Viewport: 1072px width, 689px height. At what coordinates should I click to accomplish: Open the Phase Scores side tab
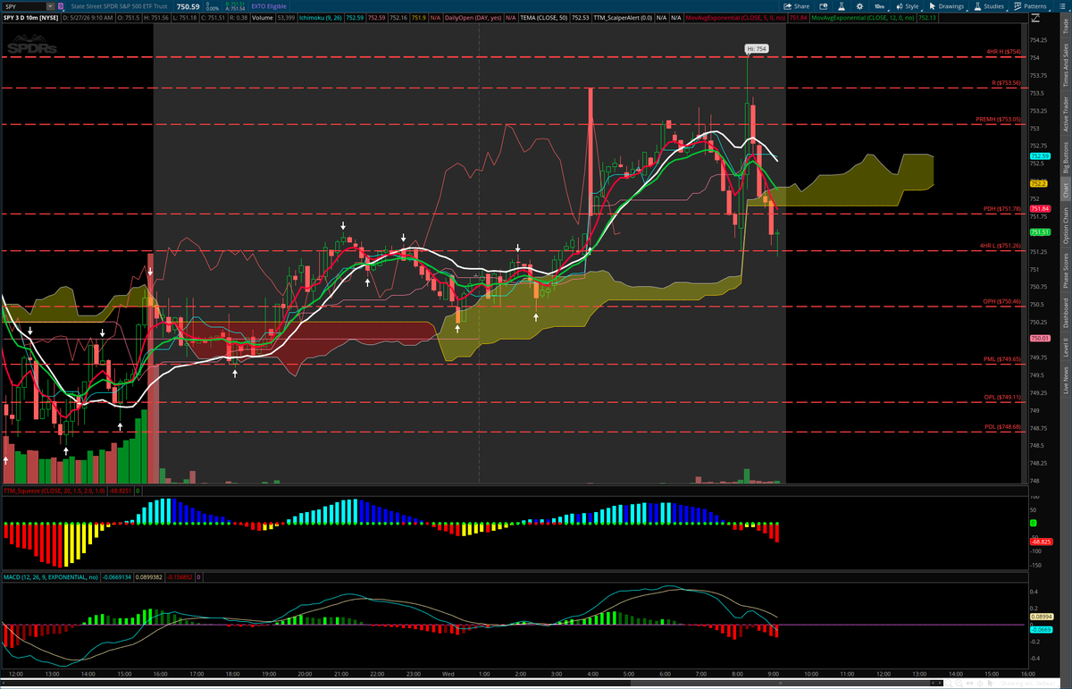(x=1064, y=269)
